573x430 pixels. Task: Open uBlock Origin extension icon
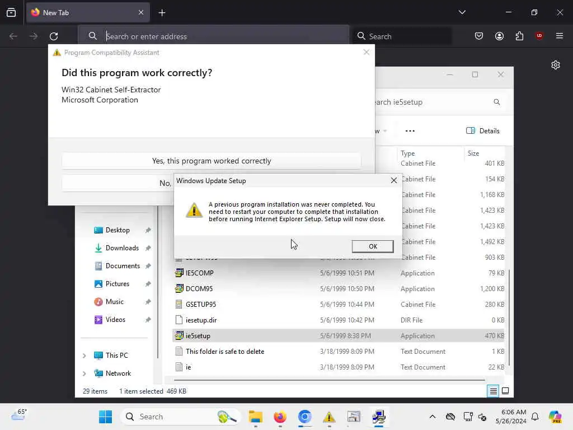(539, 36)
